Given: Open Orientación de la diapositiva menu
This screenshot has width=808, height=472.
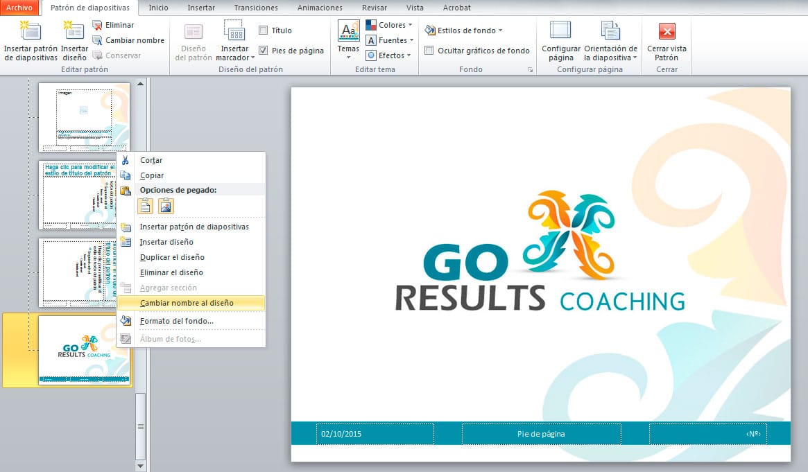Looking at the screenshot, I should coord(610,41).
